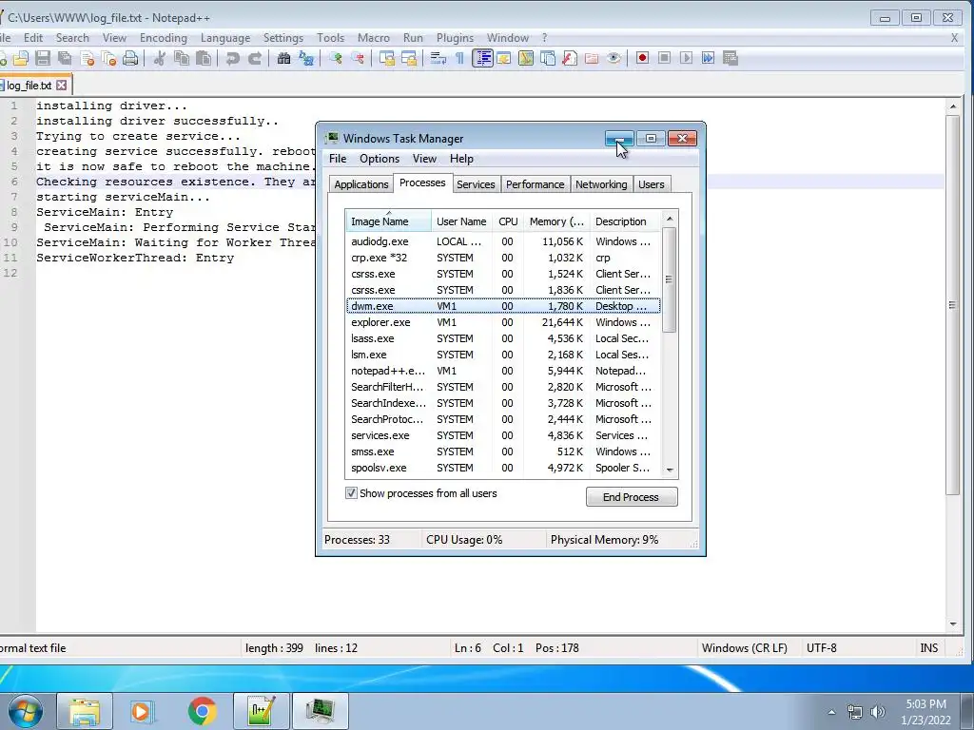Open Chrome from the taskbar
This screenshot has width=974, height=730.
tap(202, 711)
